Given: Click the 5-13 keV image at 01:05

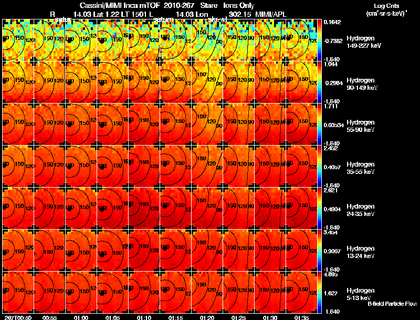Looking at the screenshot, I should click(112, 293).
